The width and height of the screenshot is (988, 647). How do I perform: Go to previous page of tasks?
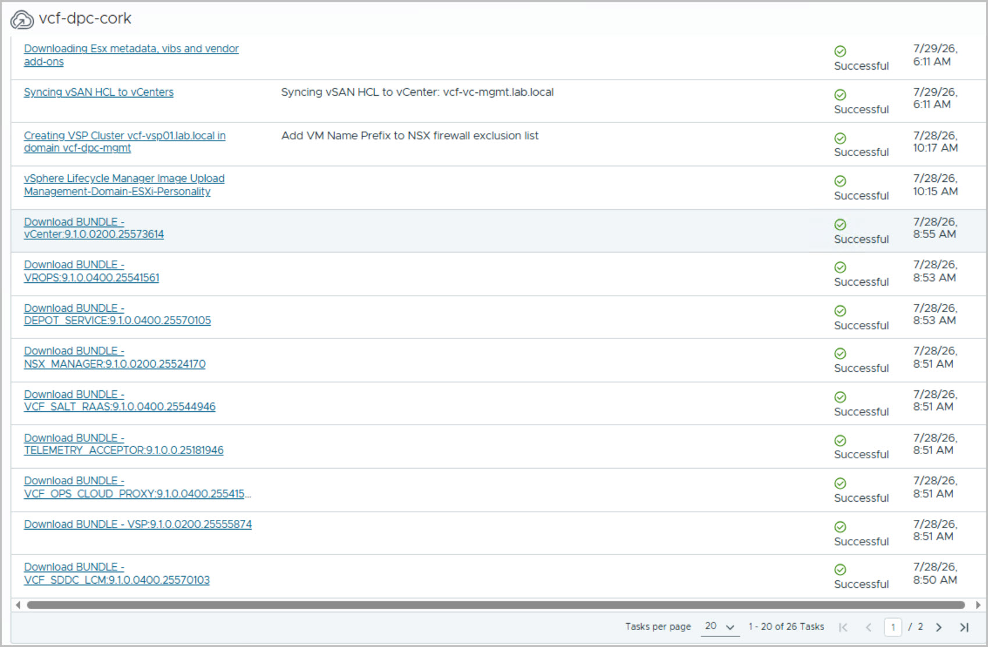868,627
